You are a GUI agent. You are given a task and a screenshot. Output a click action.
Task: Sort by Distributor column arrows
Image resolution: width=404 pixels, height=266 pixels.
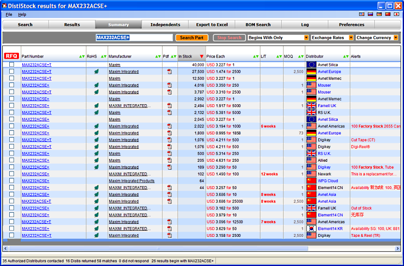coord(346,57)
